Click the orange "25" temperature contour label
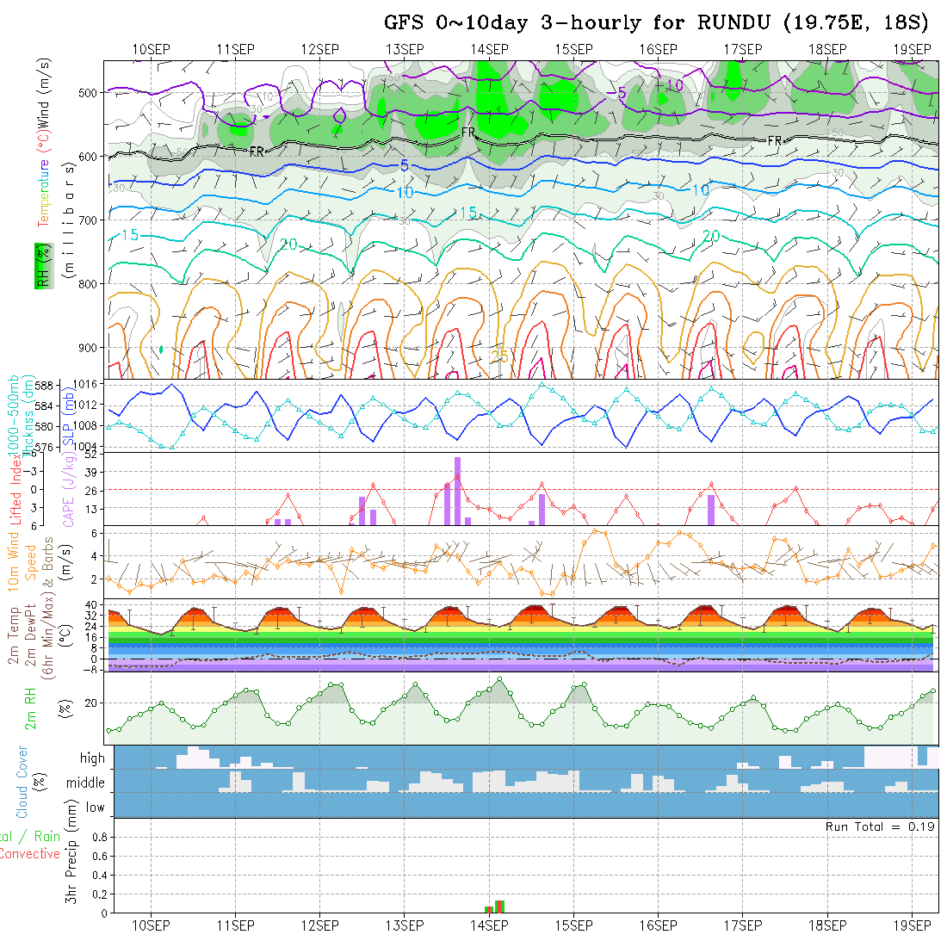Screen dimensions: 947x947 (x=499, y=356)
